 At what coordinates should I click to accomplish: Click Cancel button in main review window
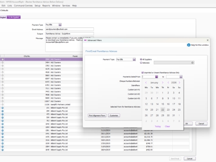pos(190,158)
